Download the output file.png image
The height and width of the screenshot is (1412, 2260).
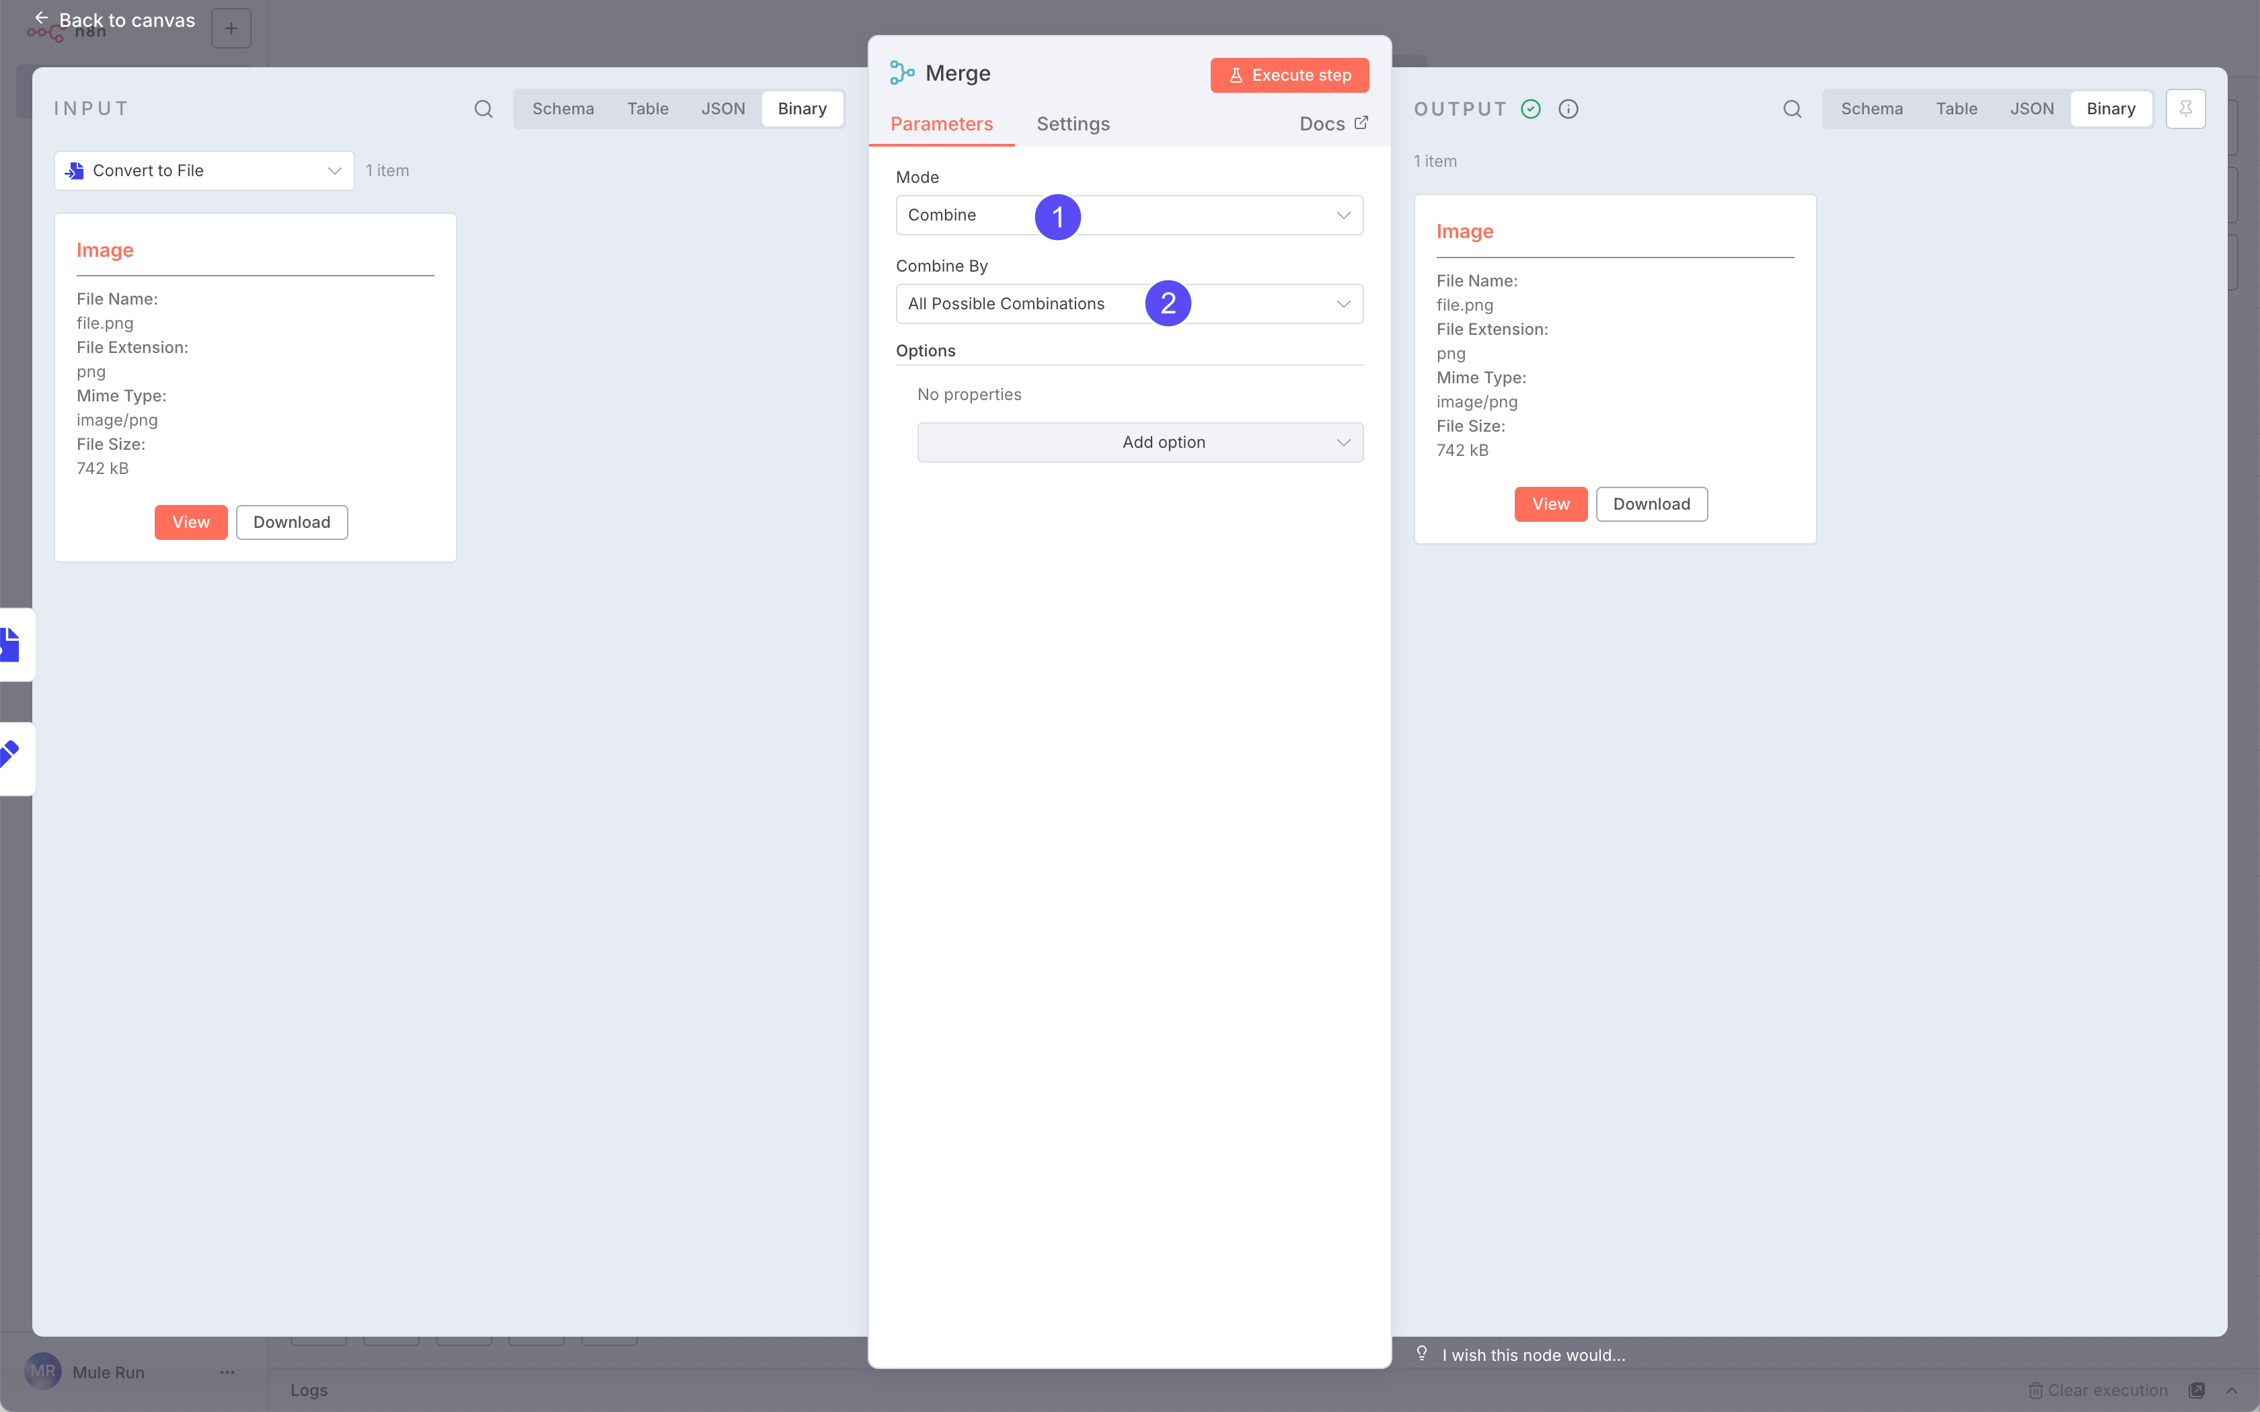(1650, 504)
